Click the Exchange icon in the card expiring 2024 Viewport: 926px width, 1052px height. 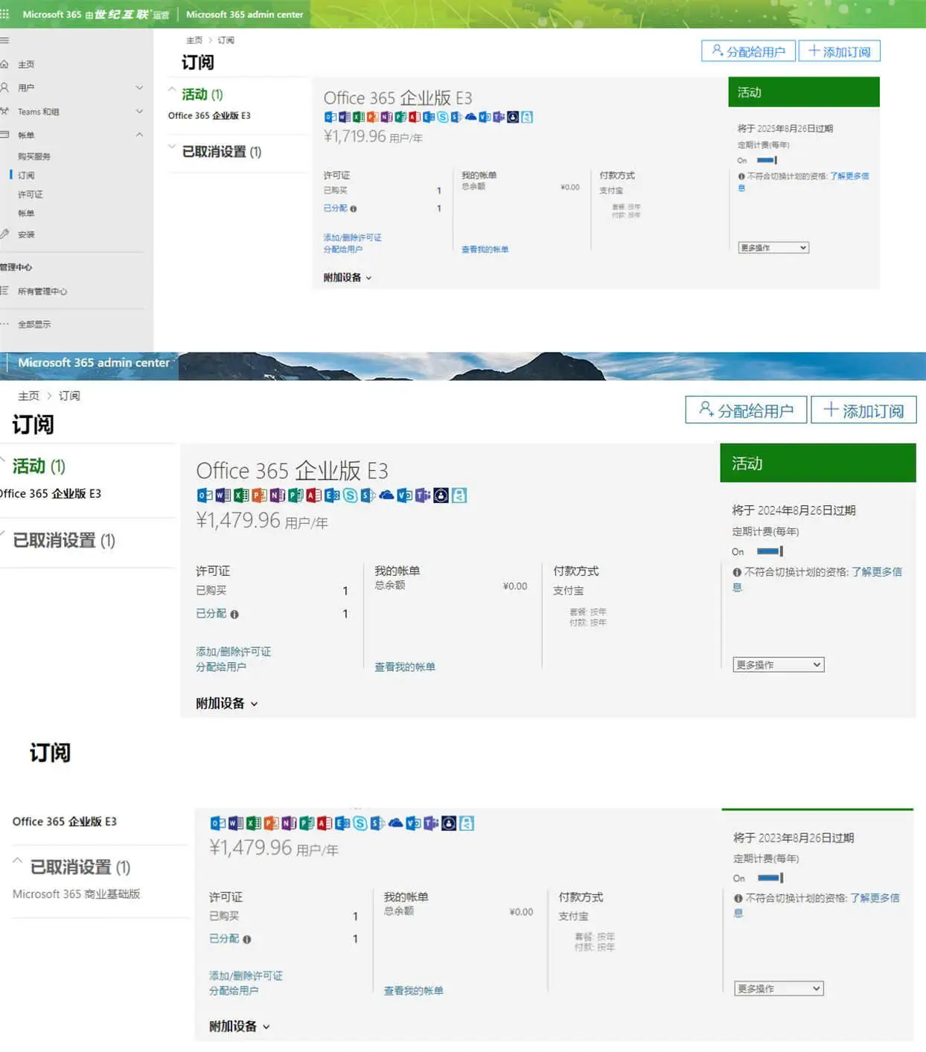332,495
